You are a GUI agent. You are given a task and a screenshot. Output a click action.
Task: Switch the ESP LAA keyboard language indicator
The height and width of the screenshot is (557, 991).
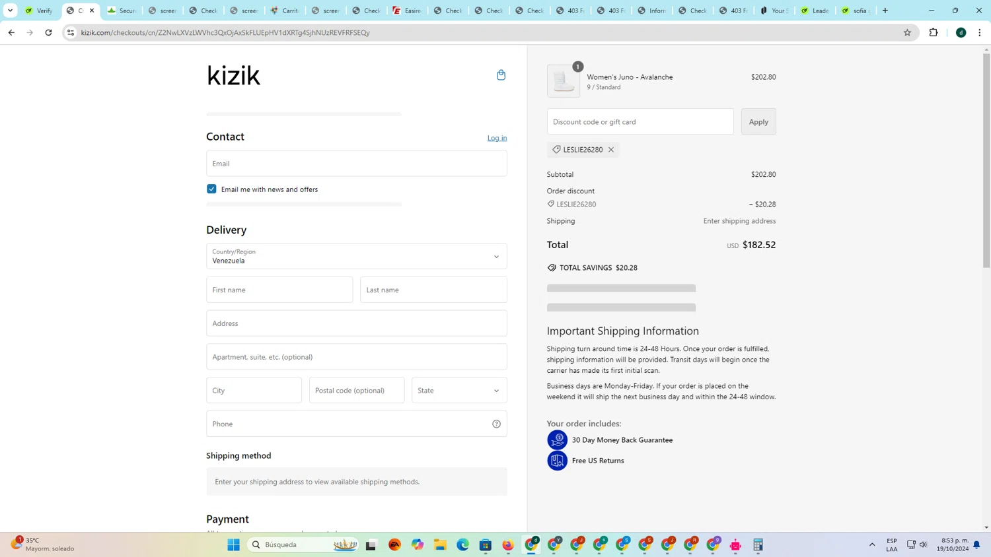click(x=892, y=544)
